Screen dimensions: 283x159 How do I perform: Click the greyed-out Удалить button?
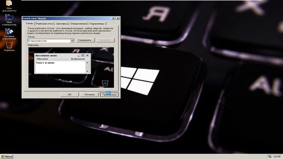pos(105,40)
